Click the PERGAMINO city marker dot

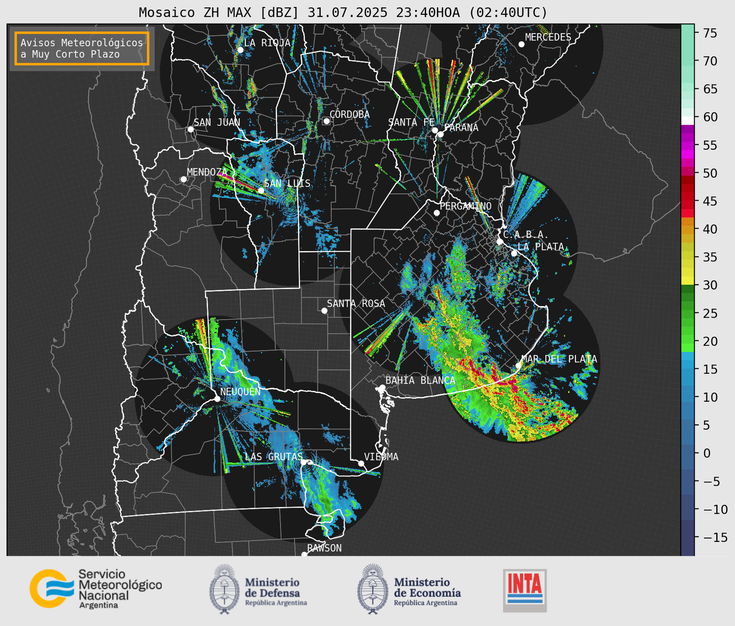pyautogui.click(x=437, y=213)
